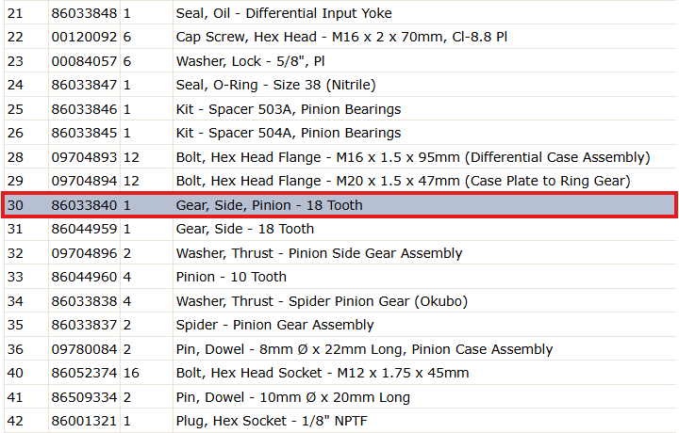The width and height of the screenshot is (679, 433).
Task: Select Bolt M16 x 1.5 x 95mm row
Action: [x=340, y=157]
